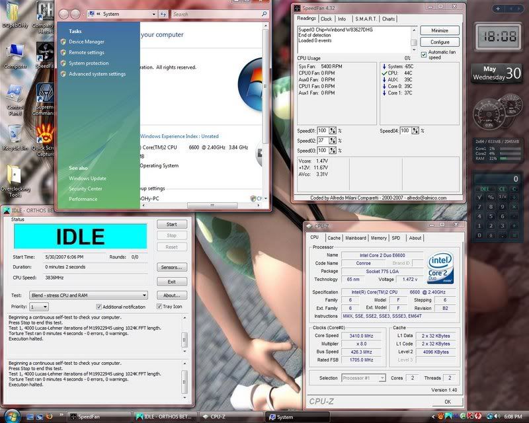Click the Start button in Orthos
This screenshot has height=423, width=529.
[172, 224]
